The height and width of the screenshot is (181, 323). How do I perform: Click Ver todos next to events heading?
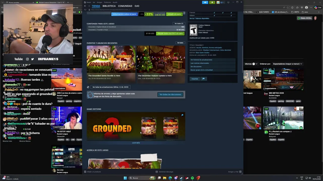tap(180, 43)
